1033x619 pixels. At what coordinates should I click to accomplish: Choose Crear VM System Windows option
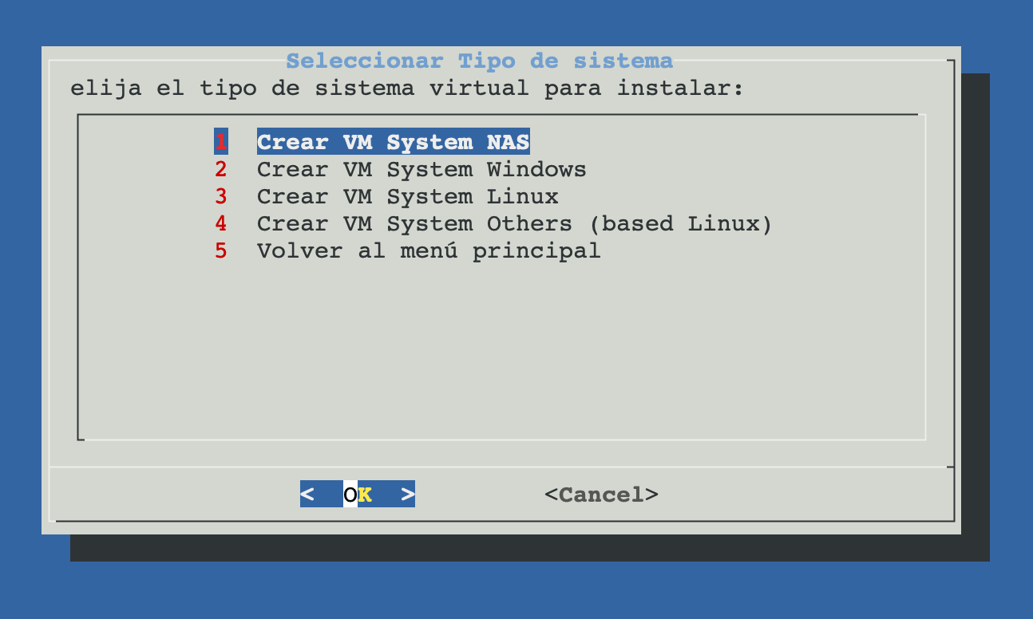click(x=422, y=170)
